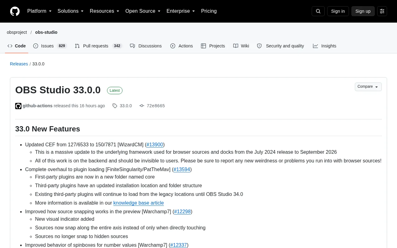Click the Sign up button
397x248 pixels.
coord(363,11)
